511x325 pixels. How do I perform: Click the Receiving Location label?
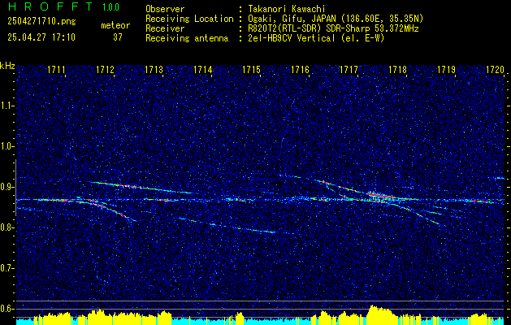click(189, 19)
